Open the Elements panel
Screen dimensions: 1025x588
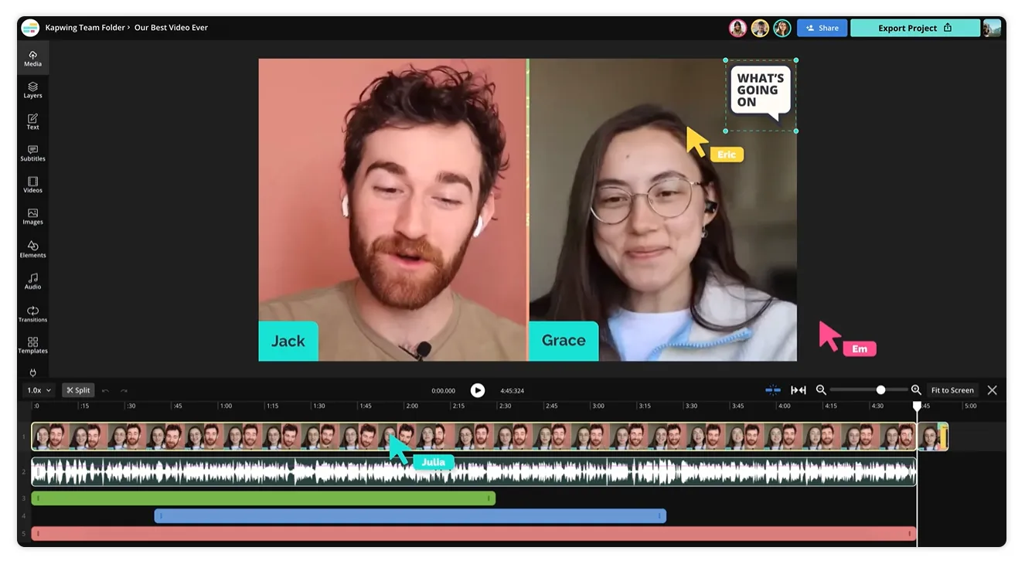coord(32,249)
